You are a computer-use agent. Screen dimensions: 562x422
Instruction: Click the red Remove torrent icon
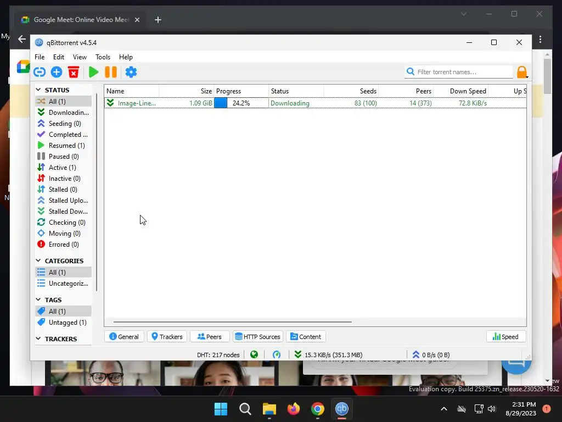point(74,72)
